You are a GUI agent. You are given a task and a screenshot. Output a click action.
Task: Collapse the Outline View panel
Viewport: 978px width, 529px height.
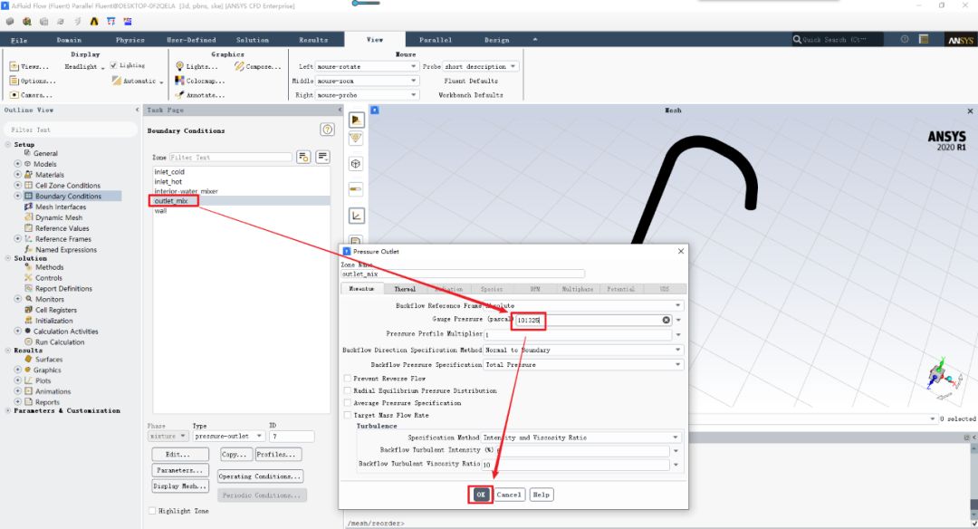point(138,110)
